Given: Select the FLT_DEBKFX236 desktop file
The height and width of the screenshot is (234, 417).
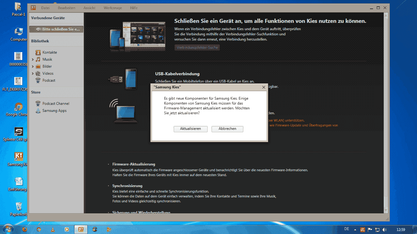Looking at the screenshot, I should [19, 84].
